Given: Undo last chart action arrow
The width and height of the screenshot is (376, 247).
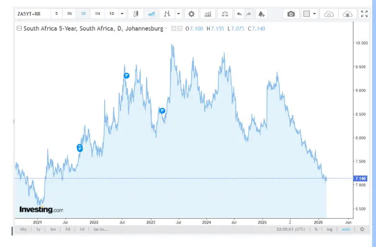Looking at the screenshot, I should tap(239, 14).
